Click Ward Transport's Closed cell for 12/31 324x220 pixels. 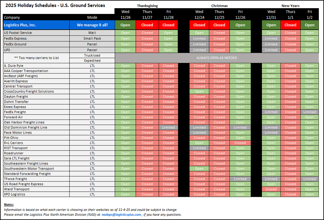(x=271, y=189)
